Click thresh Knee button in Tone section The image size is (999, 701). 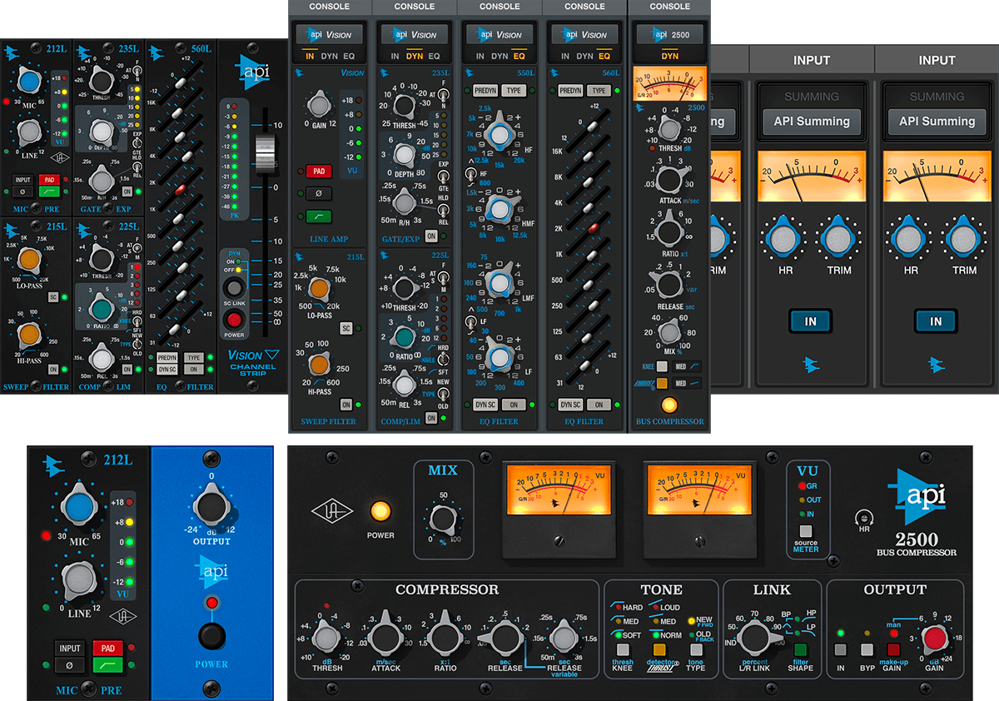[623, 649]
